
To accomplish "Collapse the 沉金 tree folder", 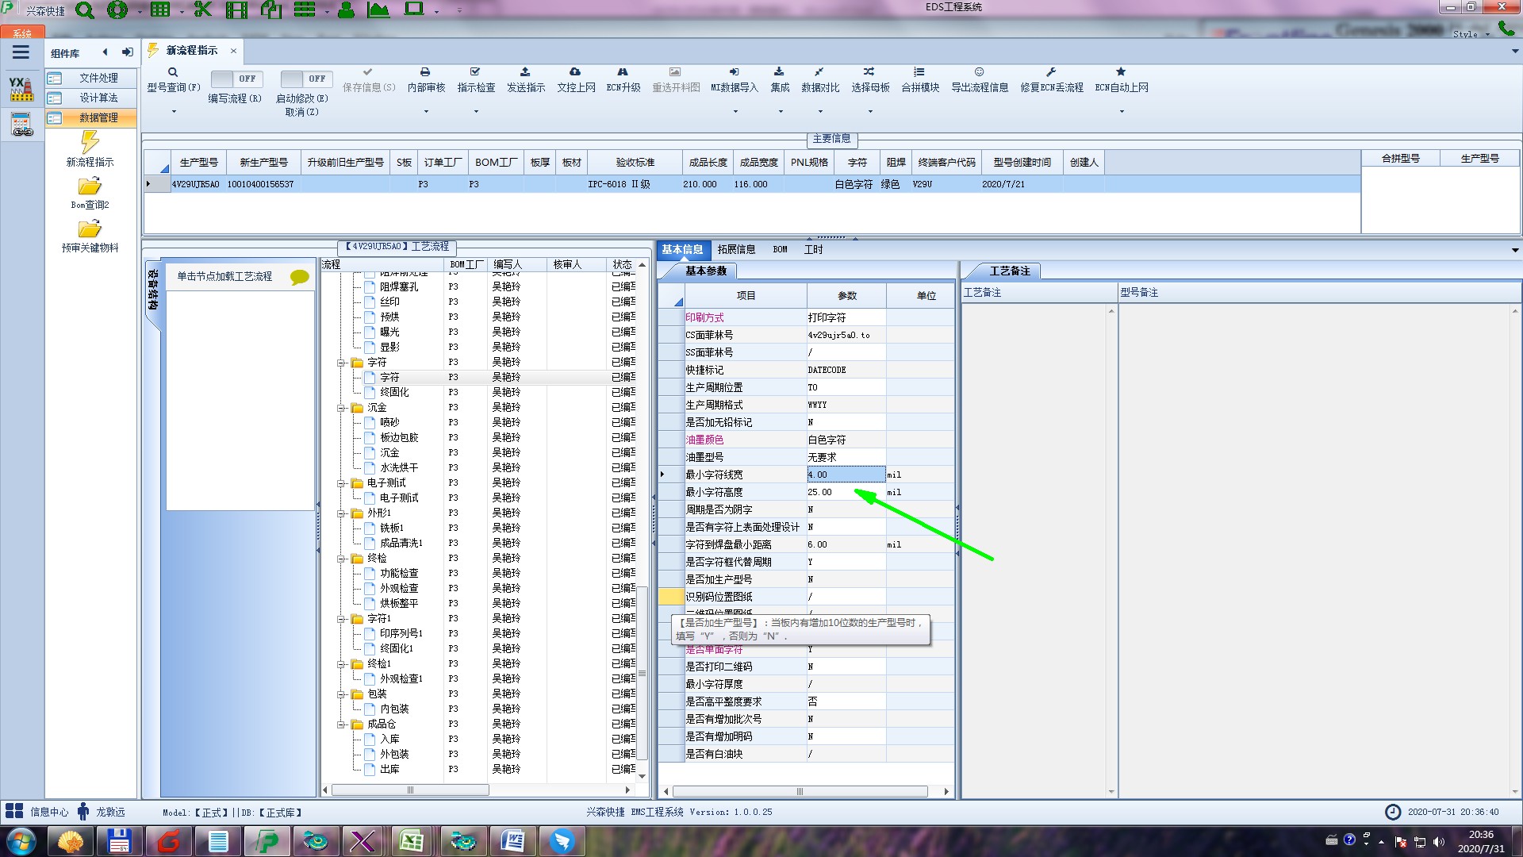I will pyautogui.click(x=342, y=408).
